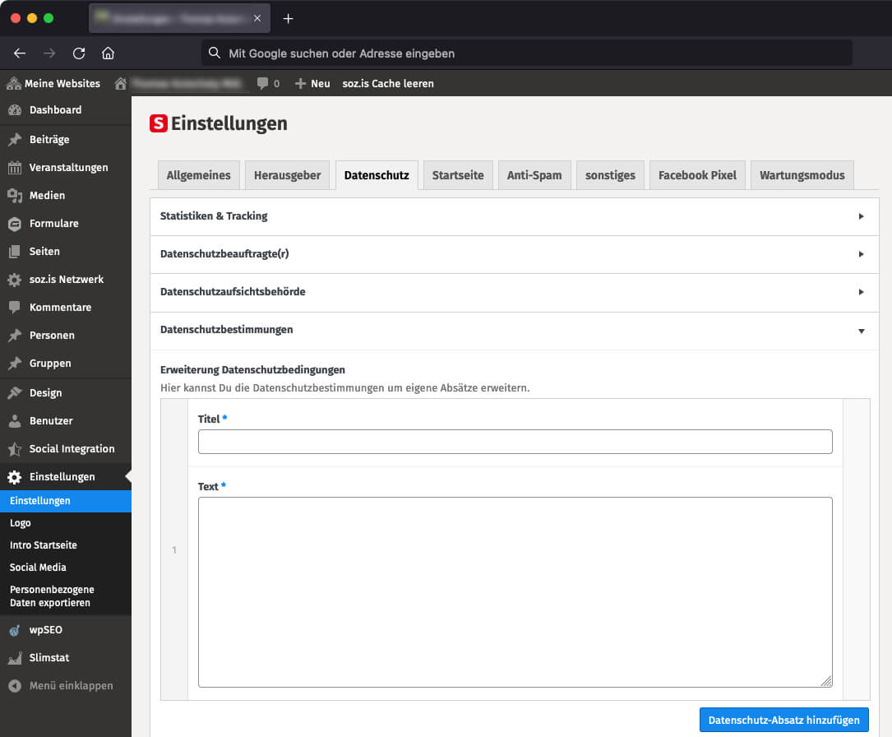Click the Dashboard gauge icon in sidebar
This screenshot has width=892, height=737.
15,110
